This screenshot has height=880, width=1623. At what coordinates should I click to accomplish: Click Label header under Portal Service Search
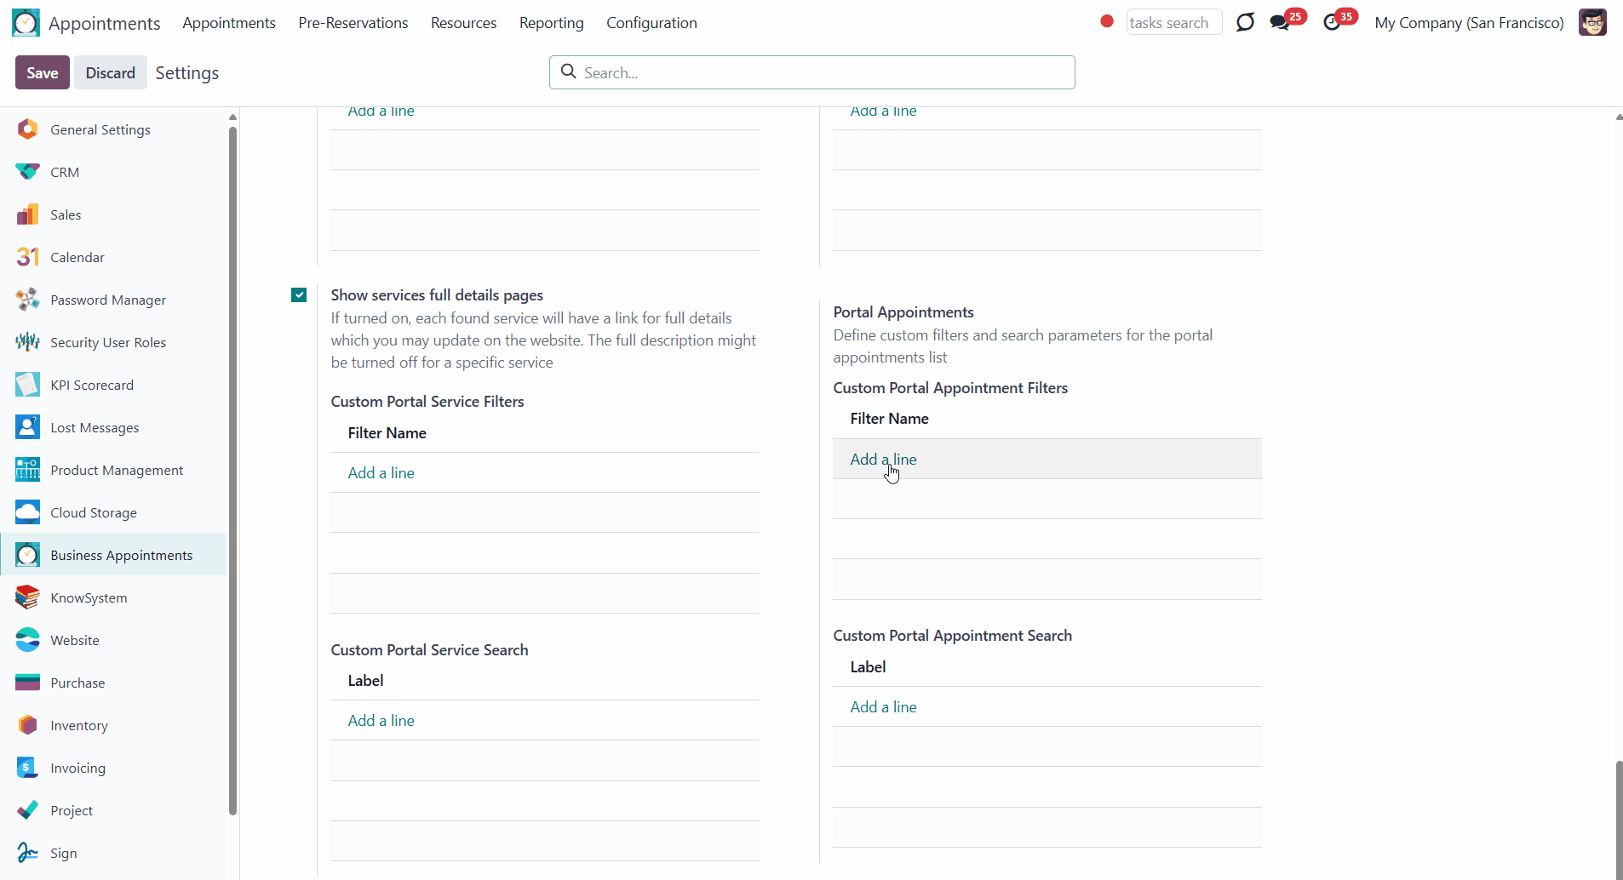(x=365, y=681)
